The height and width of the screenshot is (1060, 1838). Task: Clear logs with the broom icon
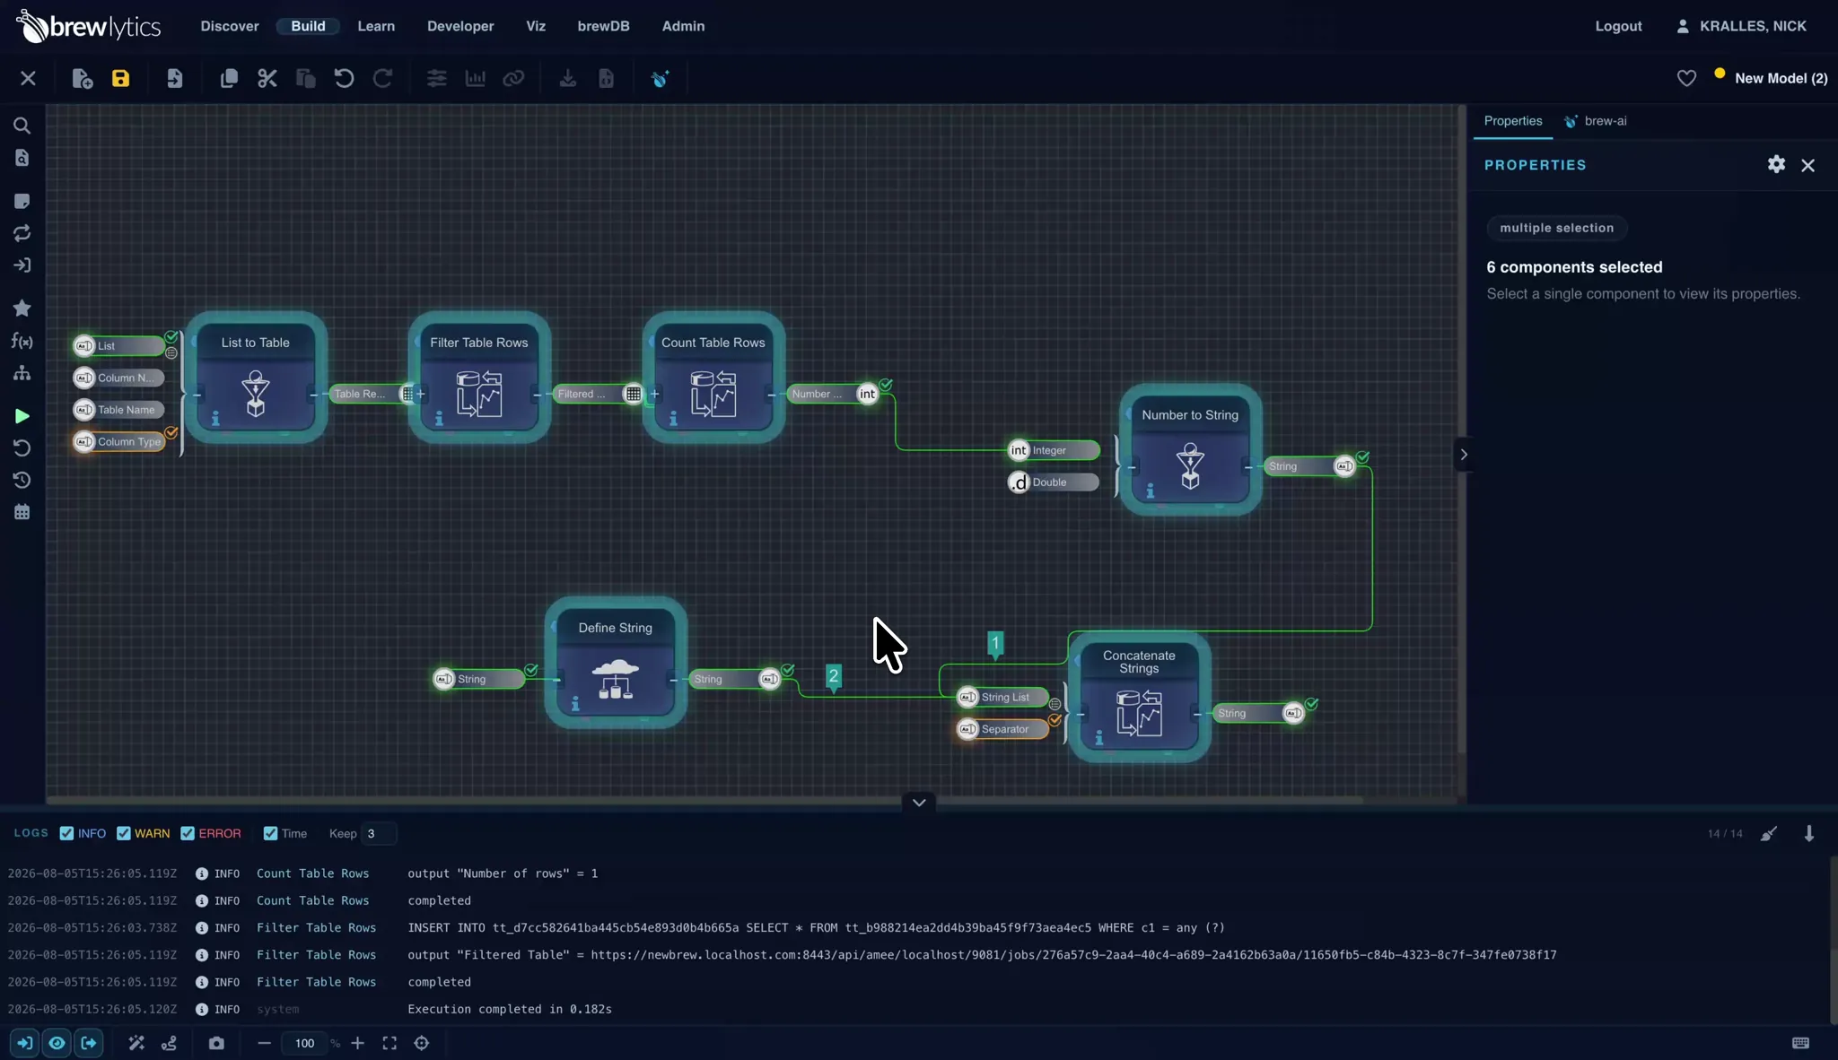[1769, 834]
